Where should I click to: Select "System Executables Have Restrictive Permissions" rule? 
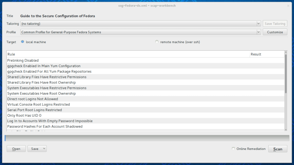click(145, 88)
